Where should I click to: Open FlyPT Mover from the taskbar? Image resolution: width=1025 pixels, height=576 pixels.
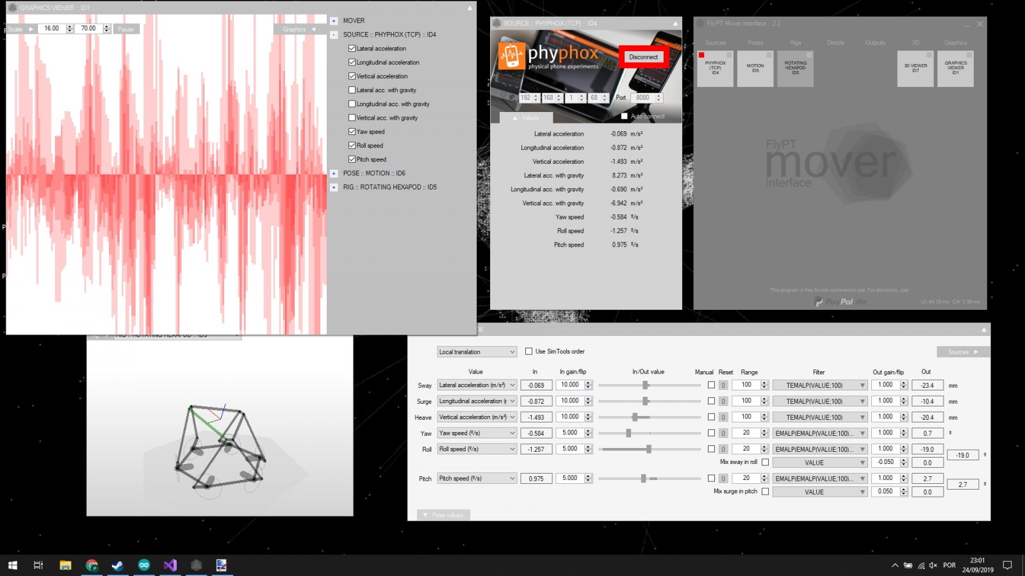(x=196, y=565)
